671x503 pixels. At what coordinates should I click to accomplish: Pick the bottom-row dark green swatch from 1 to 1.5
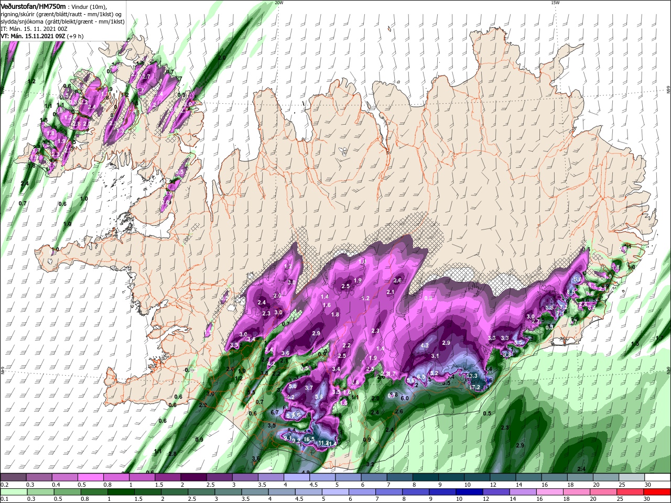point(121,492)
